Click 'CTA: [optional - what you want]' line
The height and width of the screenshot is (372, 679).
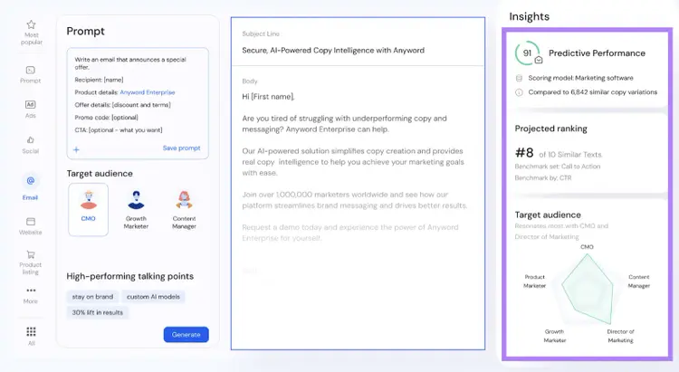click(x=119, y=130)
